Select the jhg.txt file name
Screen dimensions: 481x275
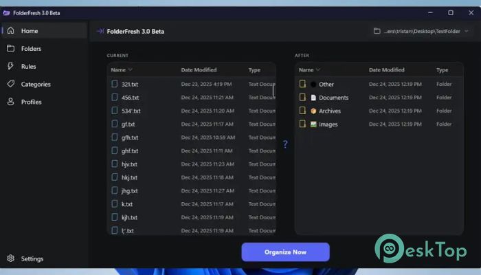click(x=129, y=191)
